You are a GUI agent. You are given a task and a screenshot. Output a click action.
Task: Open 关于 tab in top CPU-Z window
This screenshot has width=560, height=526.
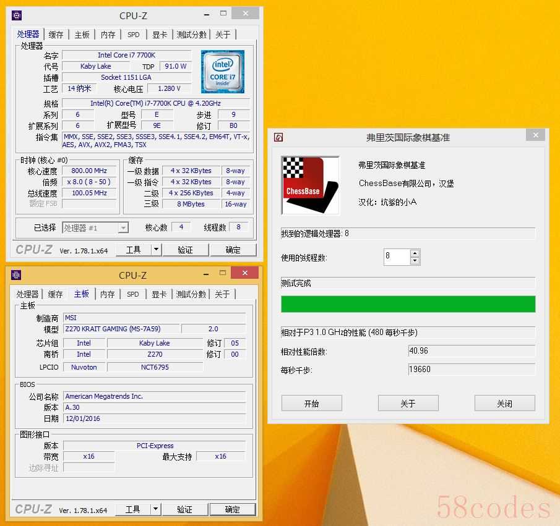[223, 35]
